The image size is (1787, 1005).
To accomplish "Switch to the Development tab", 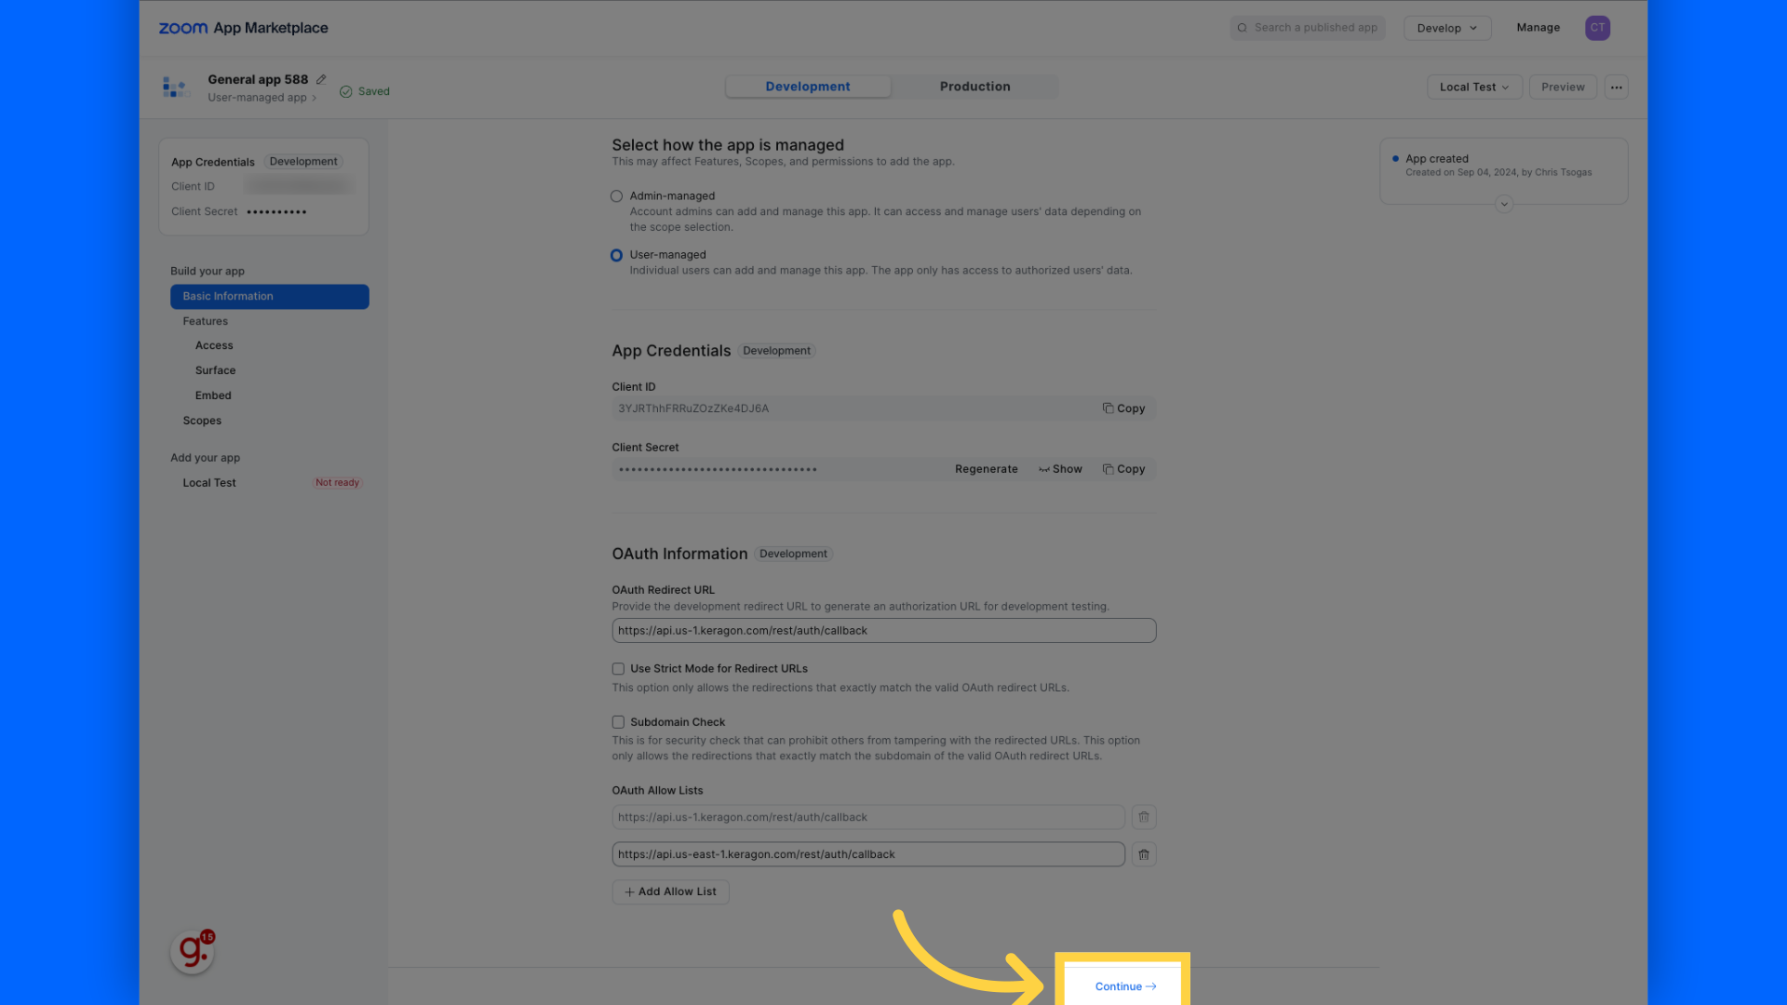I will coord(808,87).
